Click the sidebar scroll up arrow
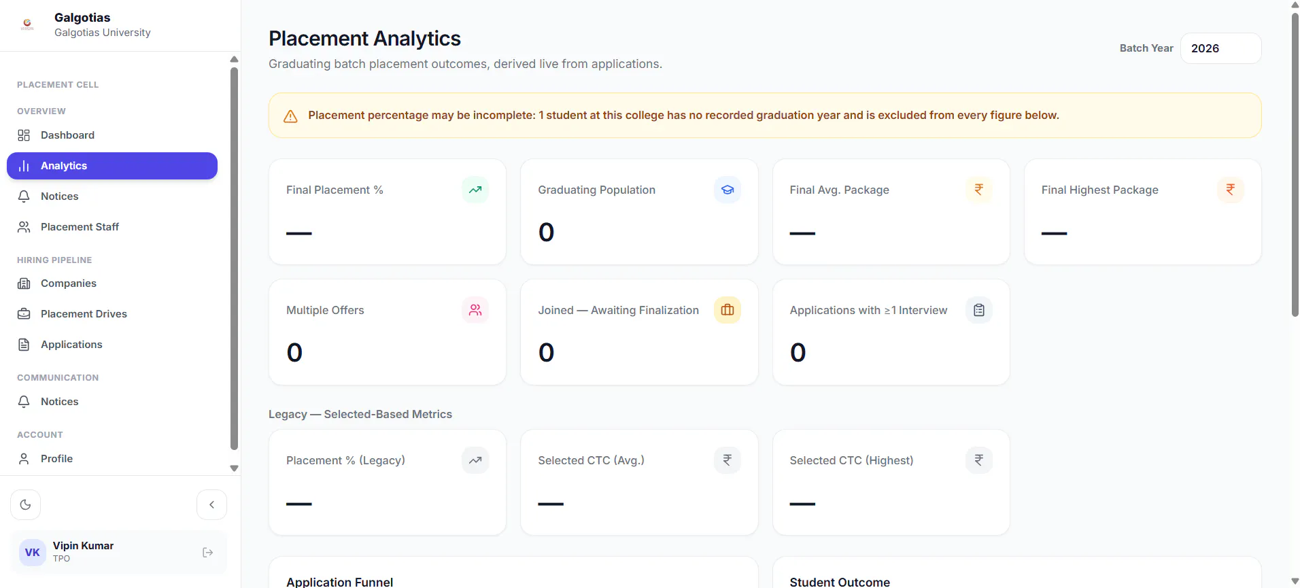The width and height of the screenshot is (1300, 588). [234, 59]
